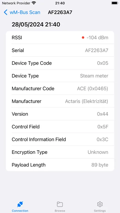
Task: Select the Actaris manufacturer row
Action: point(60,101)
